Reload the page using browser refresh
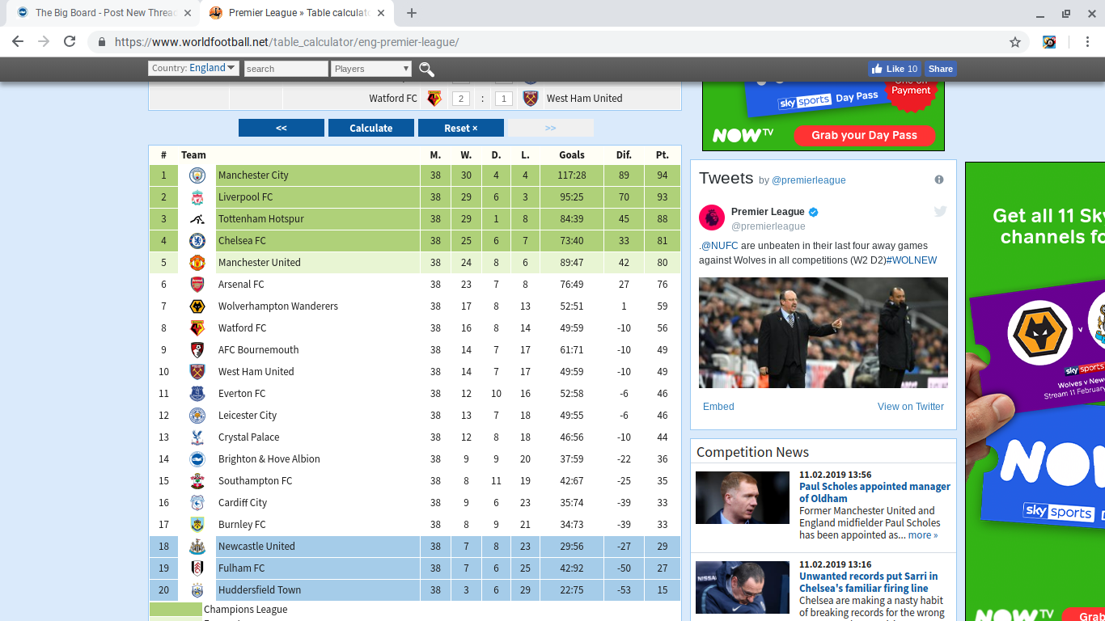Image resolution: width=1105 pixels, height=621 pixels. click(70, 42)
